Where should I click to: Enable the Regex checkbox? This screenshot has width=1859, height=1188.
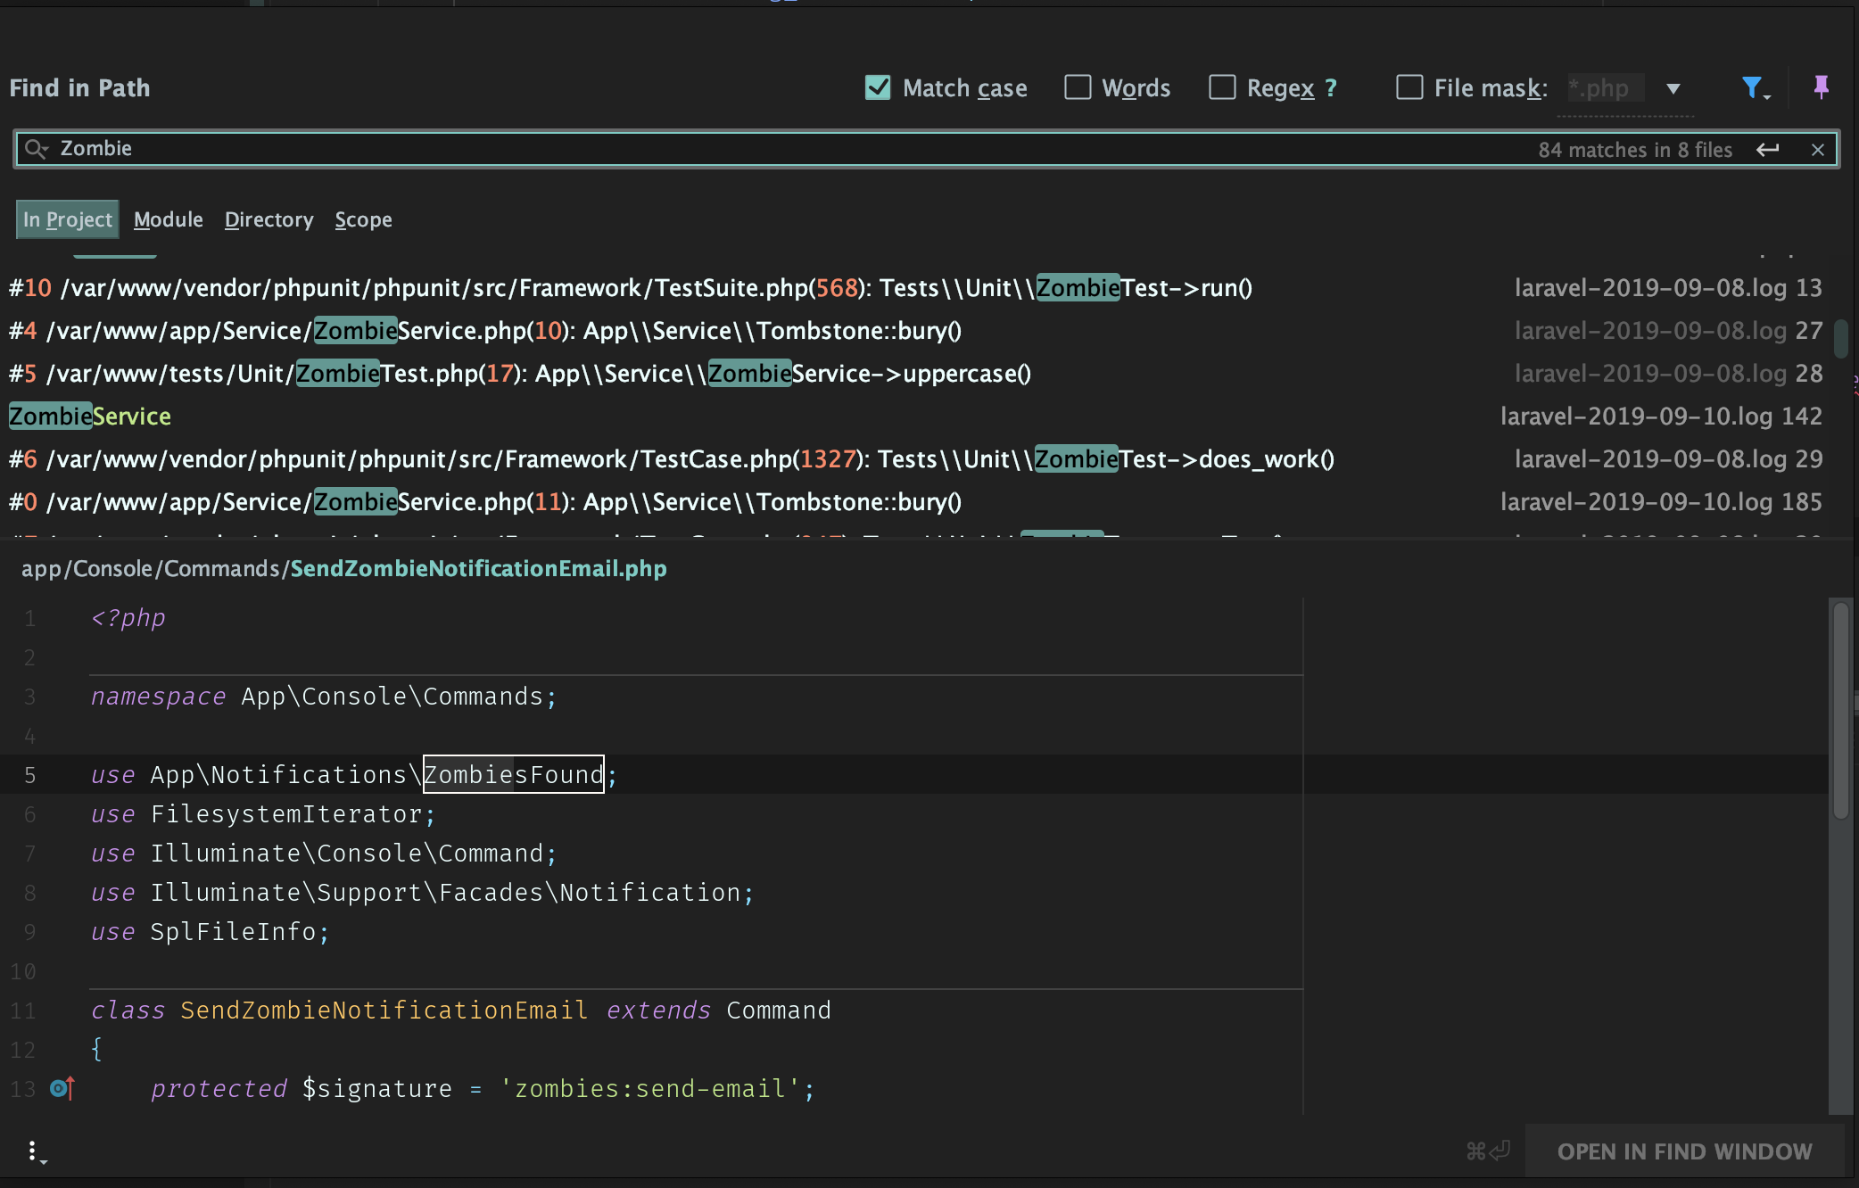pos(1222,87)
